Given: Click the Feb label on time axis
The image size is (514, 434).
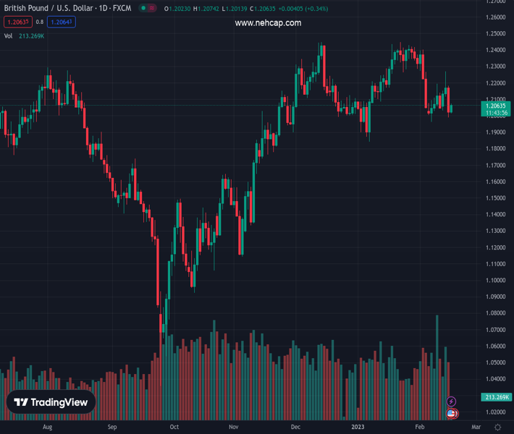Looking at the screenshot, I should (x=420, y=427).
